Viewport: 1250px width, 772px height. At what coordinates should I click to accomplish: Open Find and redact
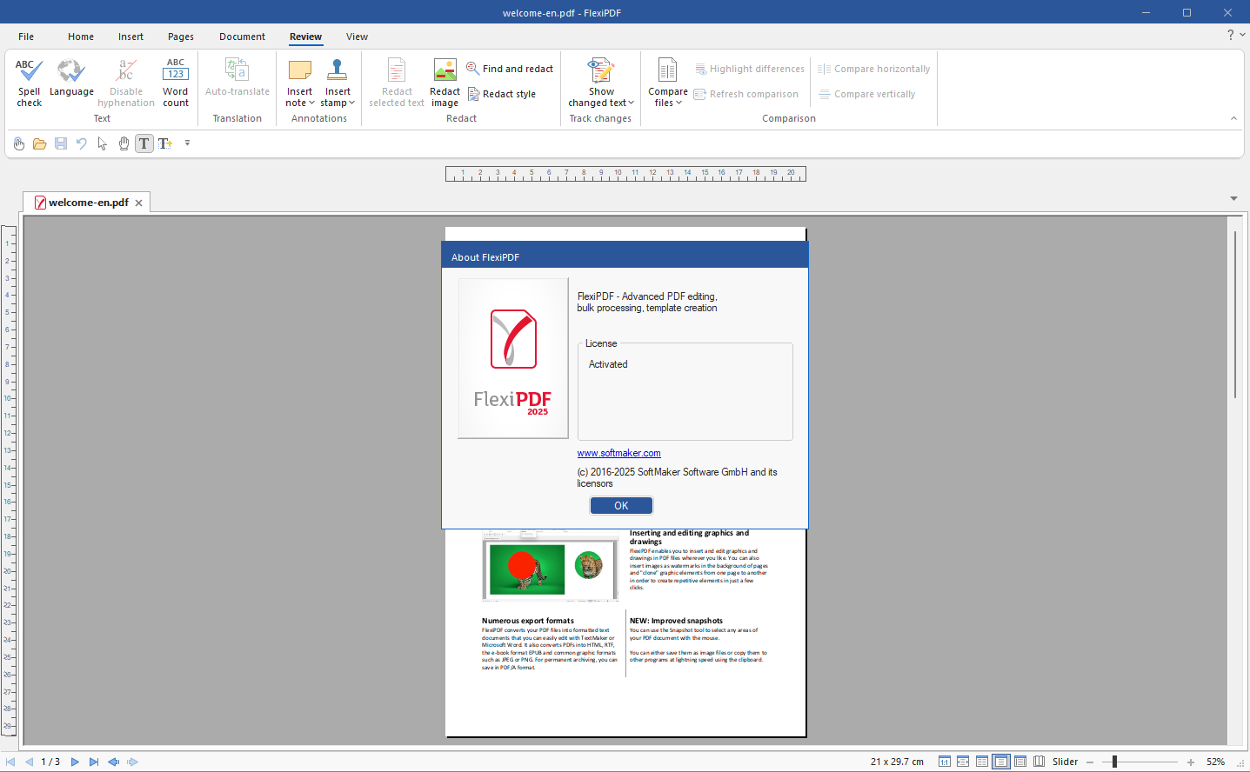pos(510,69)
